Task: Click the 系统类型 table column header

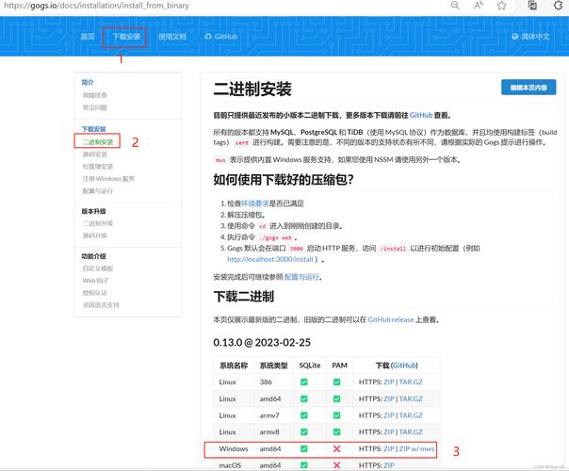Action: tap(273, 365)
